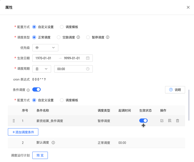Select 自定义设置 under 条件调度 配置方式
Screen dimensions: 194x162
click(x=34, y=100)
